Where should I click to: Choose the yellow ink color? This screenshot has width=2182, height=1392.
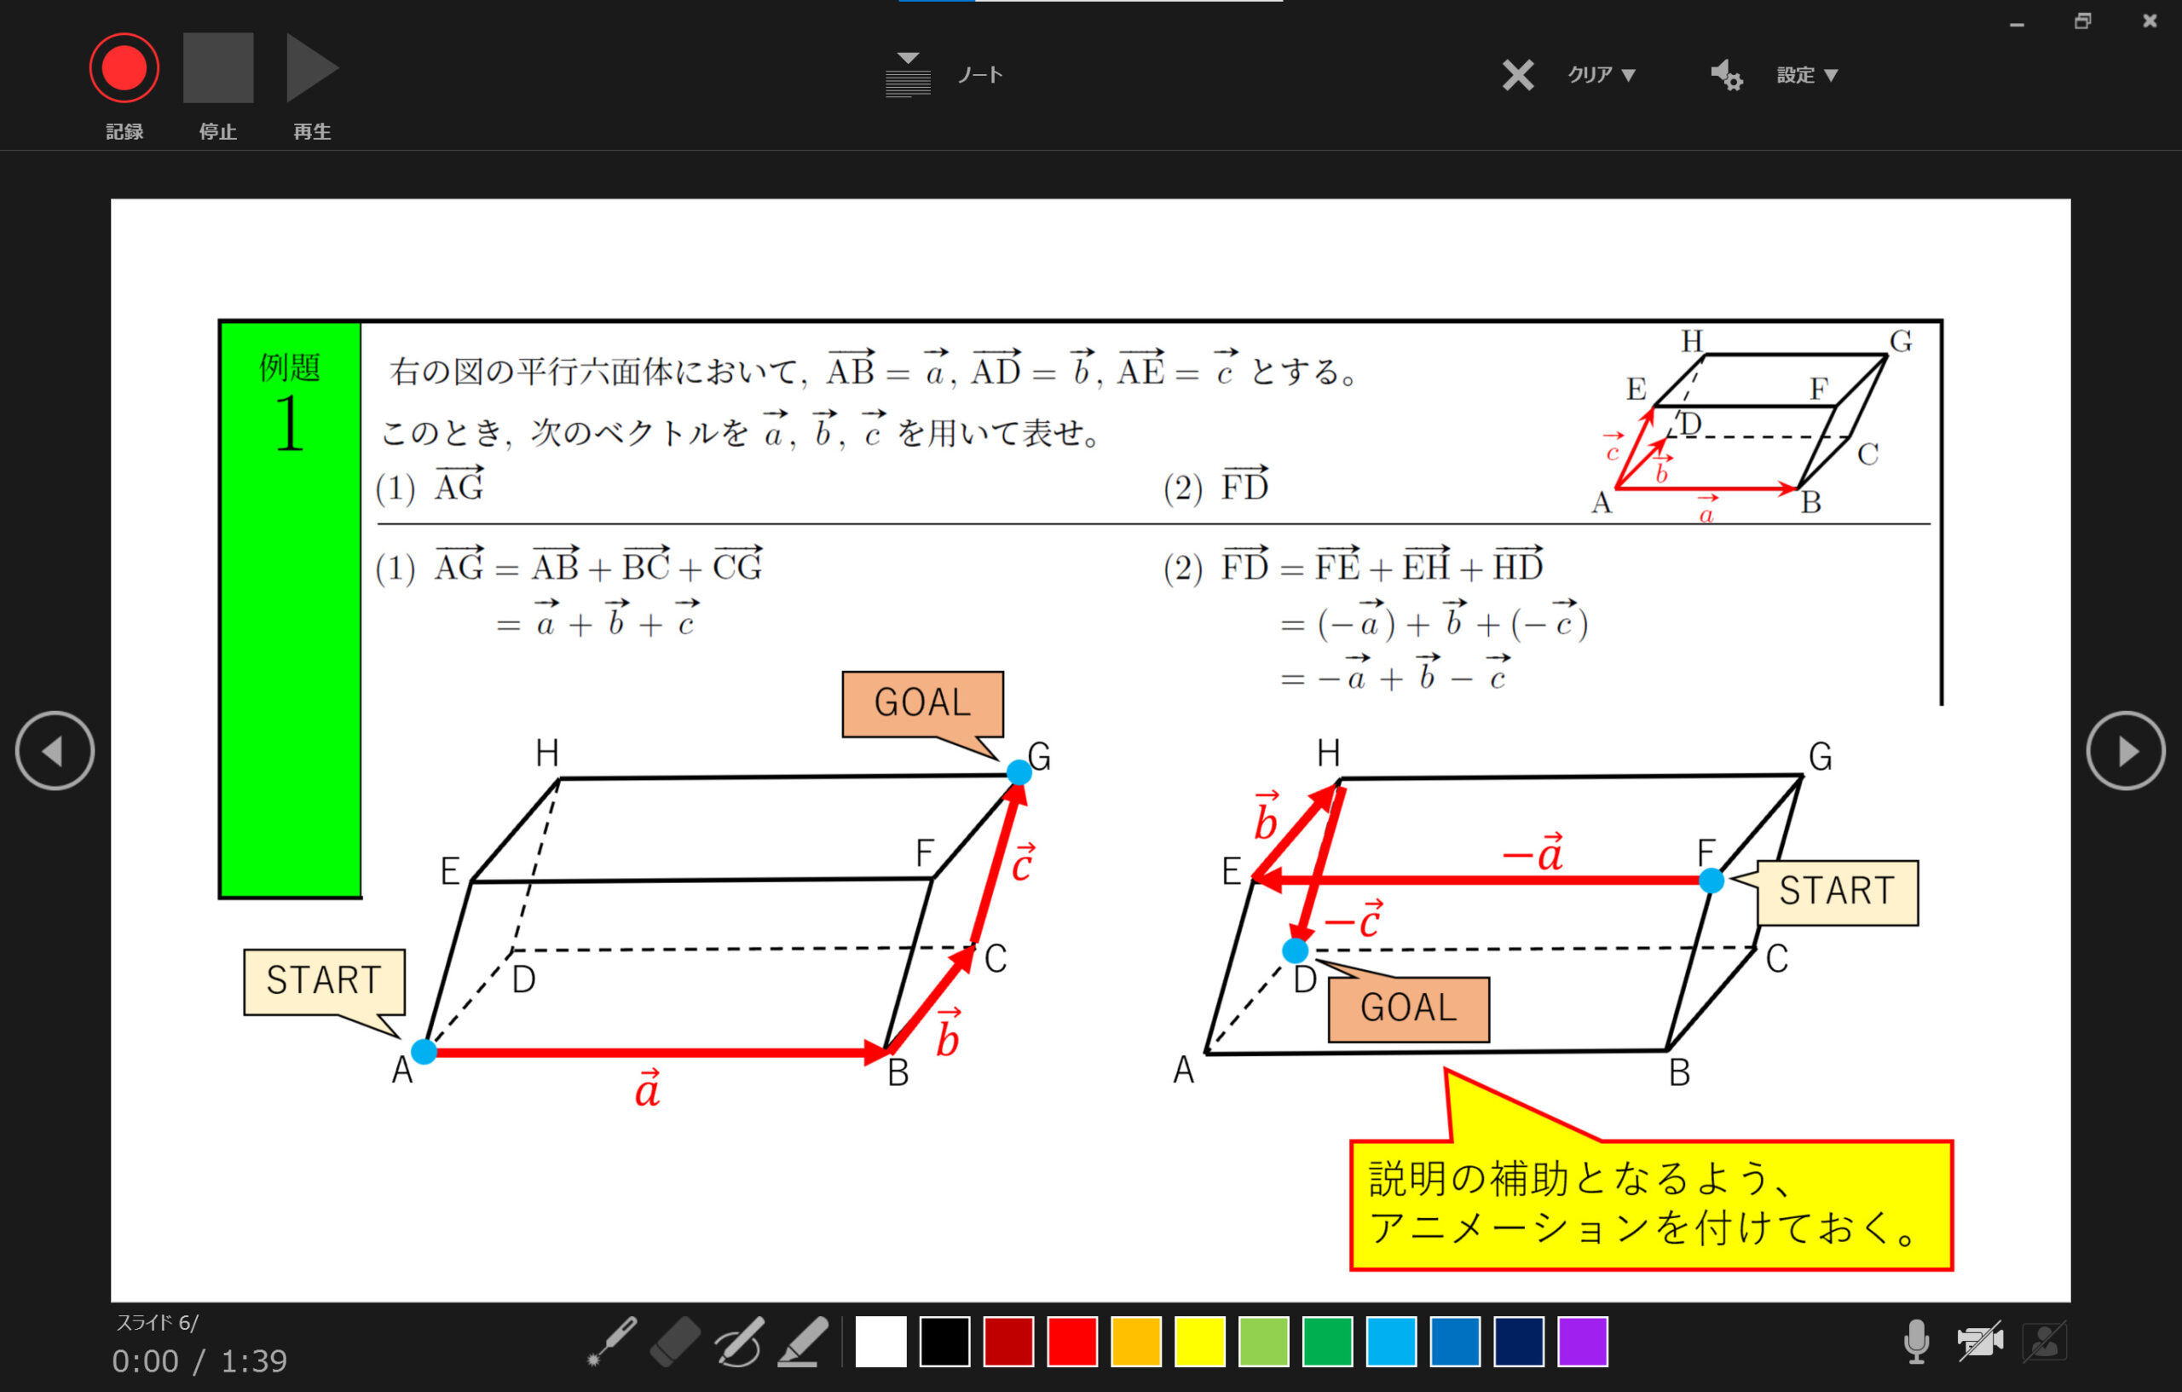click(x=1200, y=1341)
